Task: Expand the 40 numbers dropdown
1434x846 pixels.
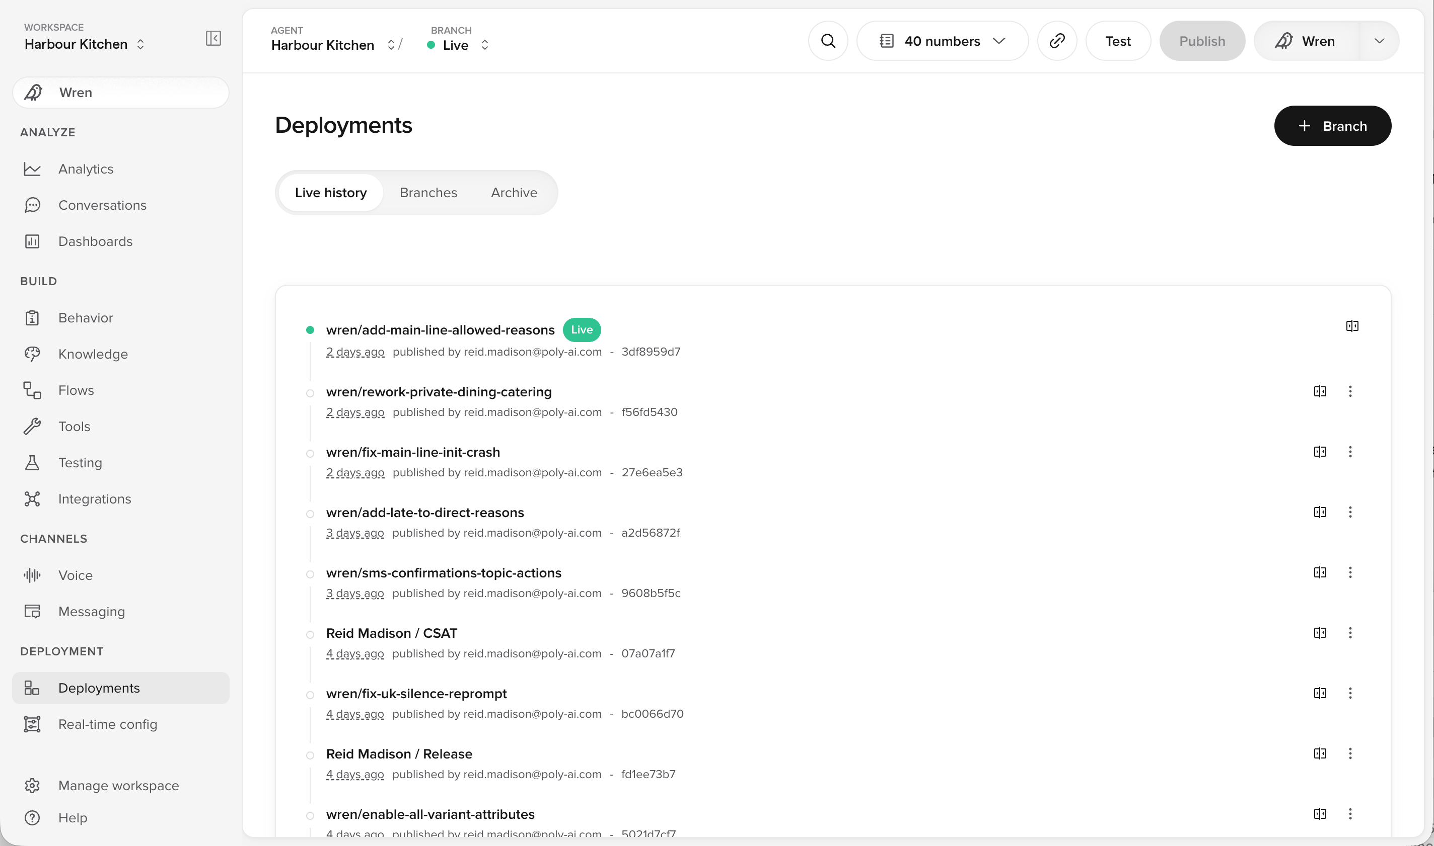Action: pyautogui.click(x=942, y=41)
